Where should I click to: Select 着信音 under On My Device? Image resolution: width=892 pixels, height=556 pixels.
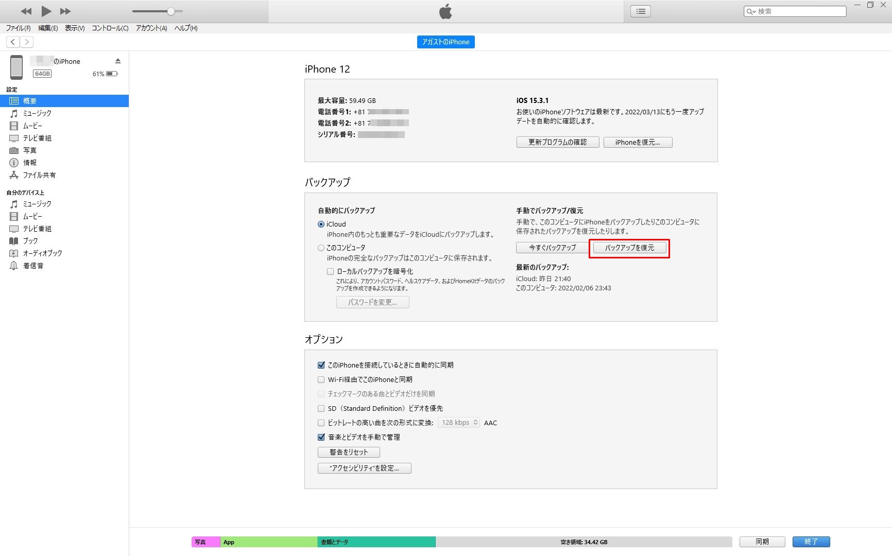point(33,266)
